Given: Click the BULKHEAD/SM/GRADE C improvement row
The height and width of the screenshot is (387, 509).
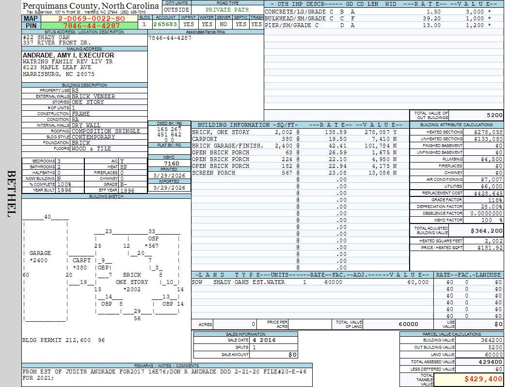Looking at the screenshot, I should tap(299, 18).
